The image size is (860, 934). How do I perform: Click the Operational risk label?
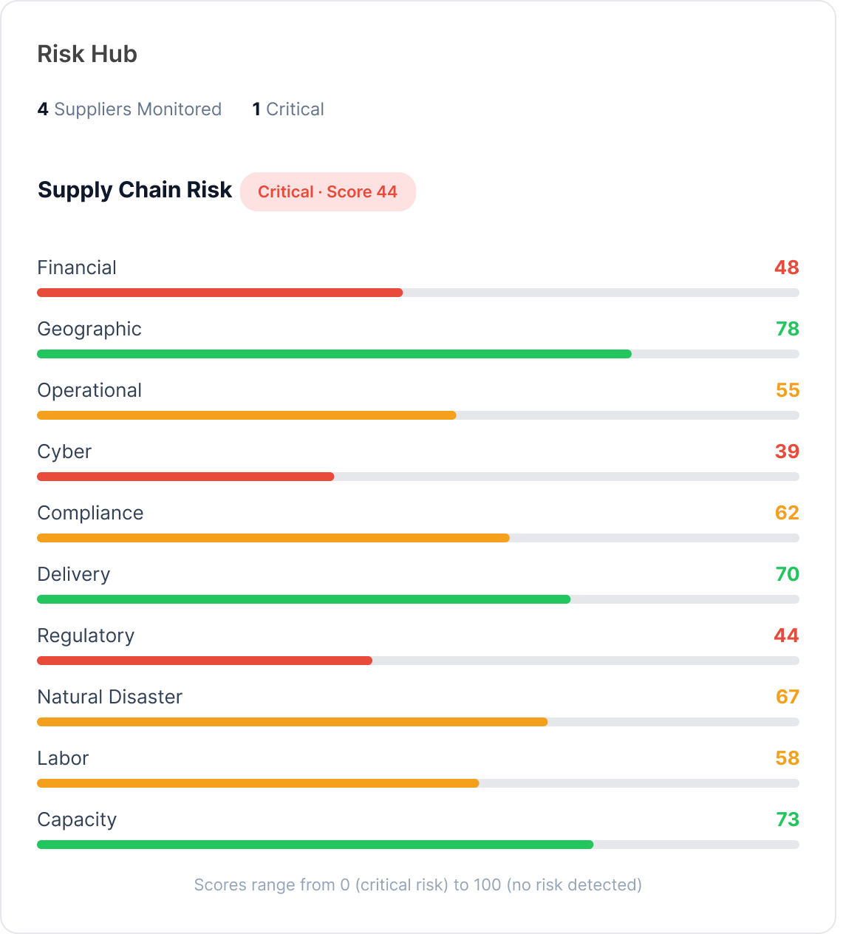coord(89,390)
